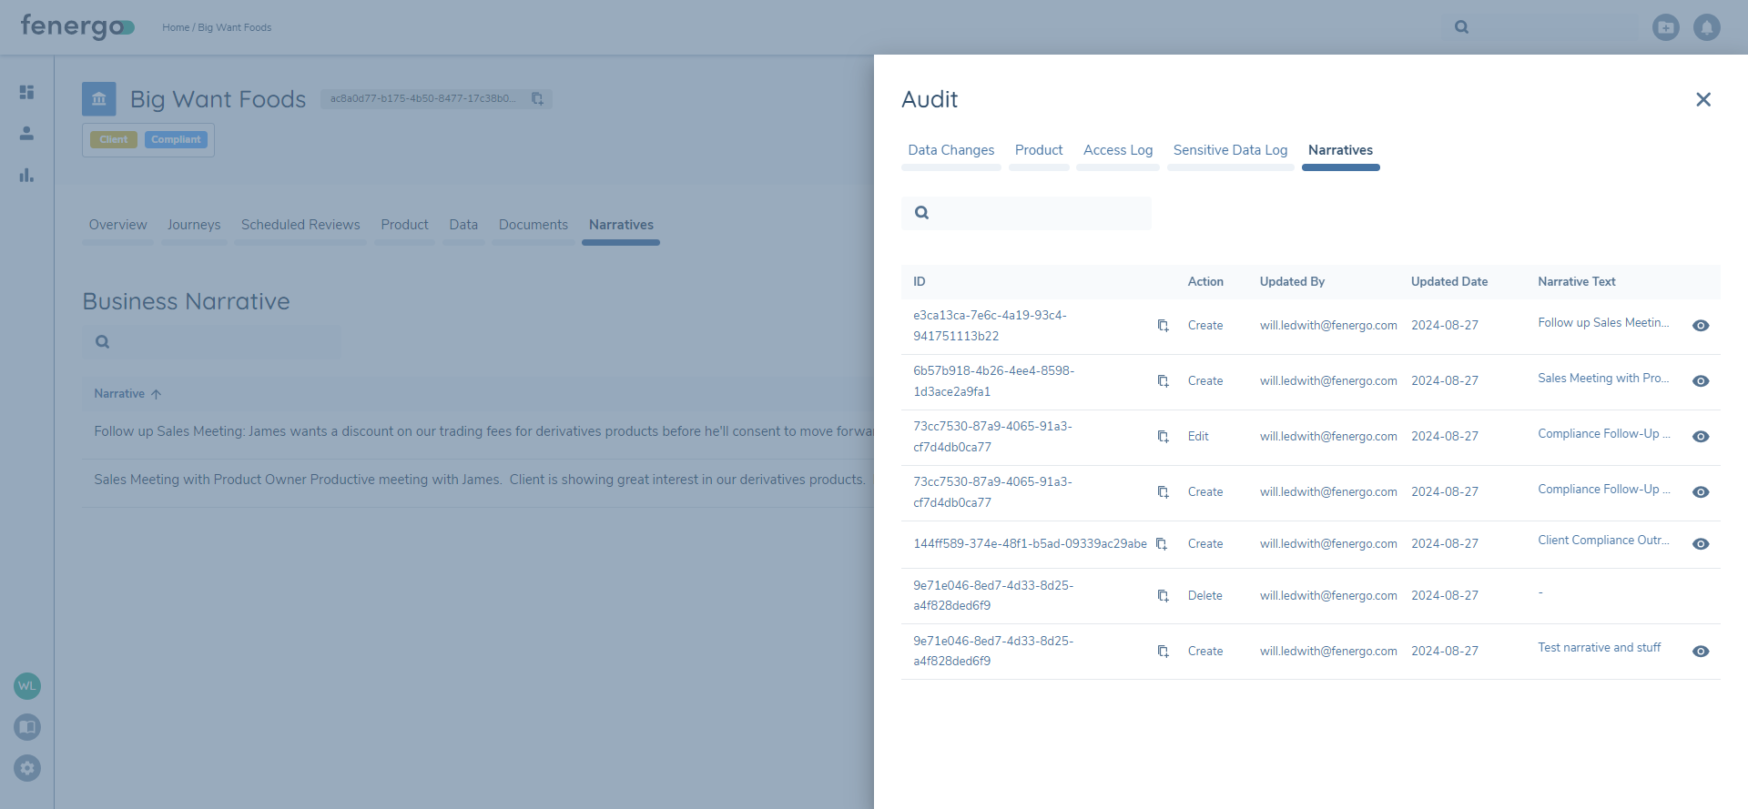Open the Sensitive Data Log tab
1748x809 pixels.
click(x=1230, y=150)
